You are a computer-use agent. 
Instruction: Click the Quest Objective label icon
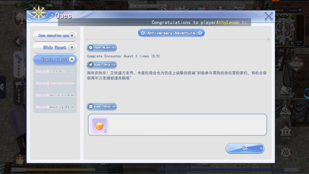(x=91, y=48)
